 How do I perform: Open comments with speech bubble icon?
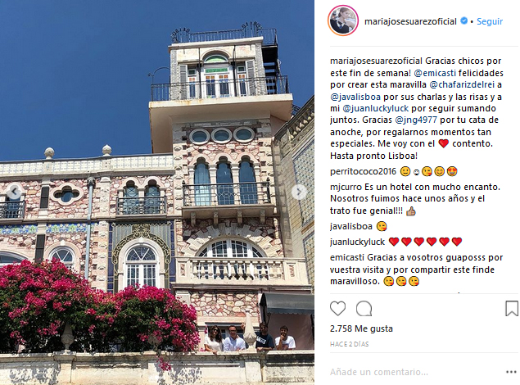pyautogui.click(x=364, y=308)
